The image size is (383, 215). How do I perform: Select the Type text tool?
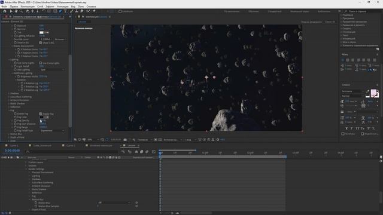(65, 11)
